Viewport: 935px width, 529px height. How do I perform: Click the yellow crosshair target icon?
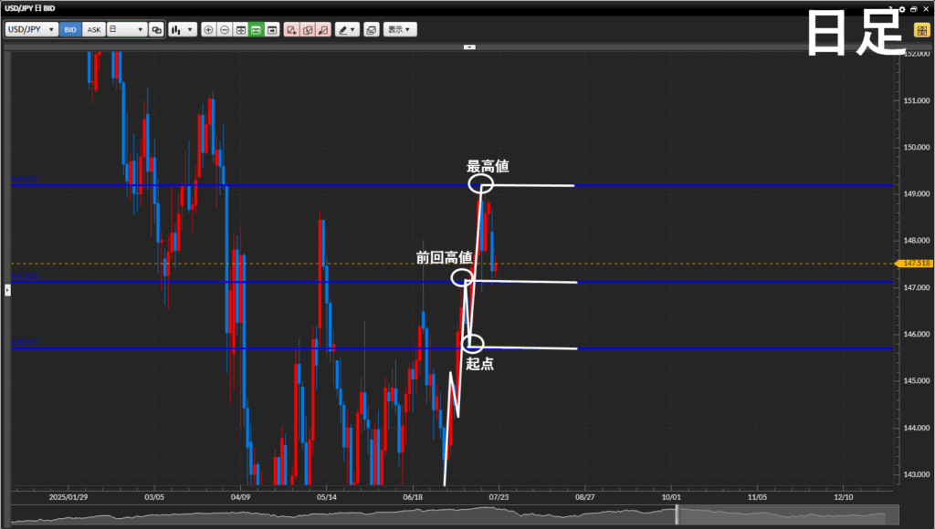tap(922, 30)
